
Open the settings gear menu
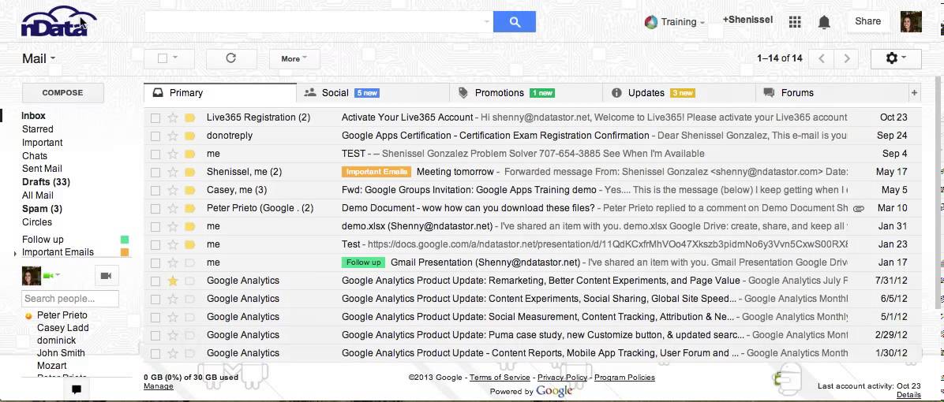coord(896,58)
